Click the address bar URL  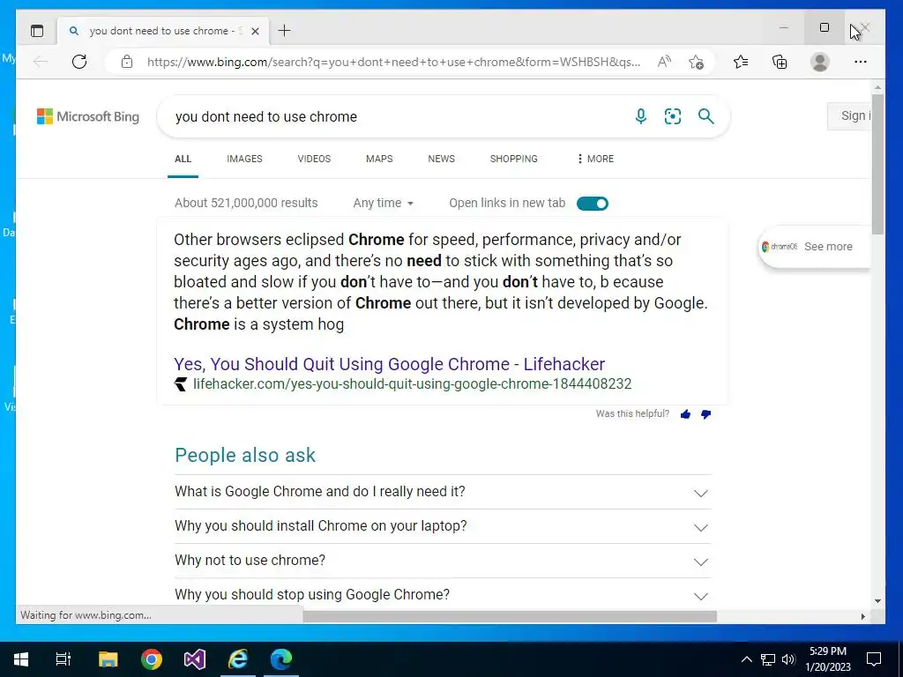click(x=393, y=62)
